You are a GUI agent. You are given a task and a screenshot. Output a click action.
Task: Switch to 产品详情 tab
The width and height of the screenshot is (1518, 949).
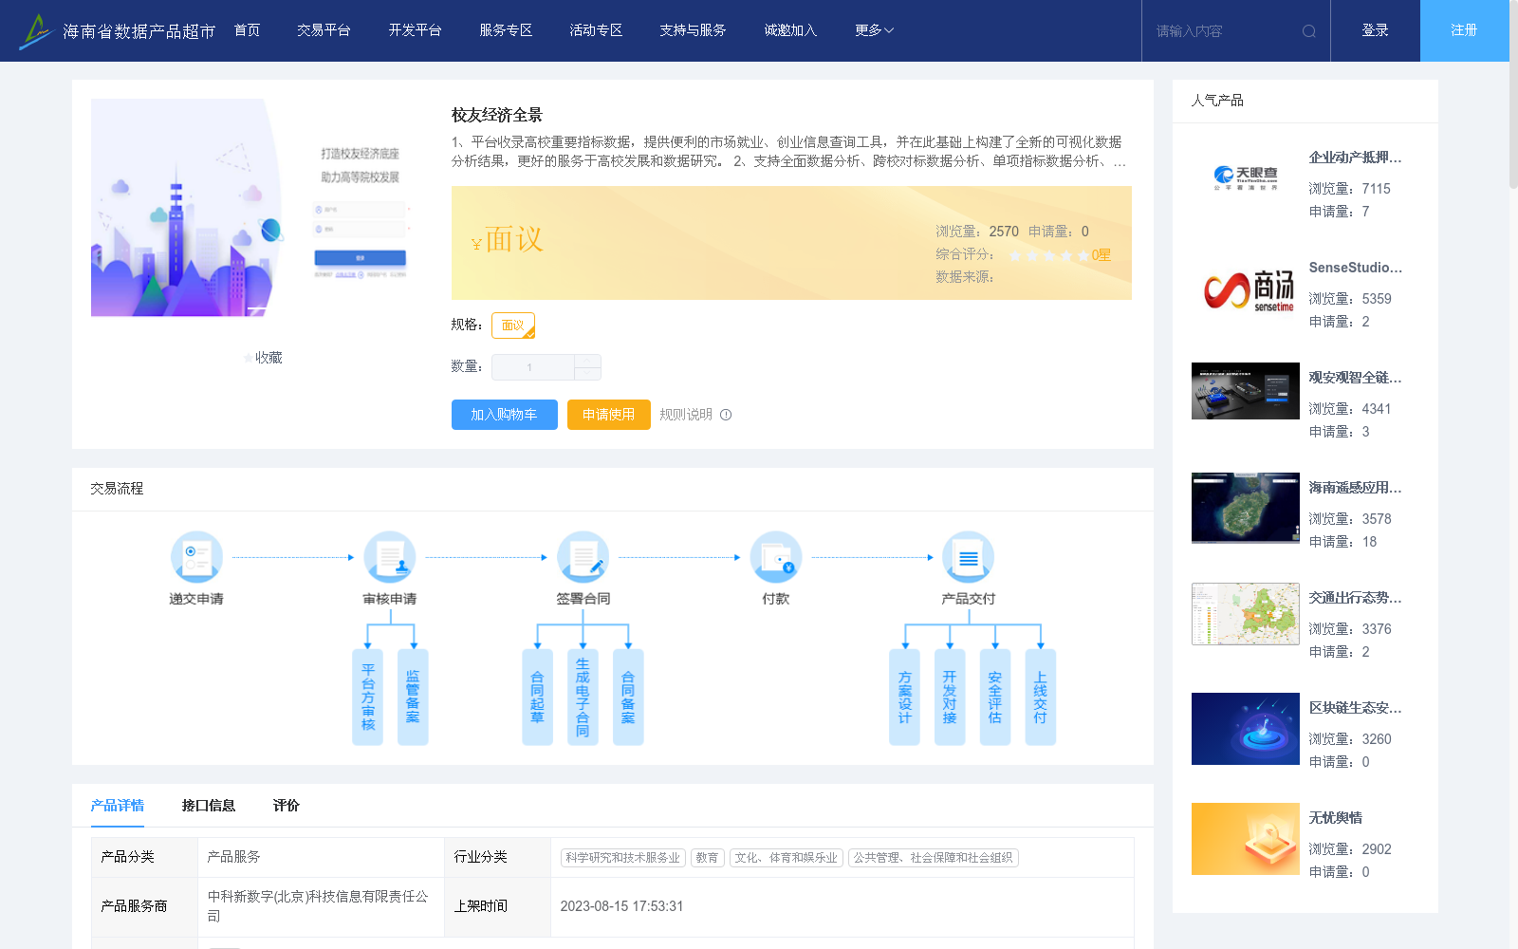pyautogui.click(x=118, y=806)
